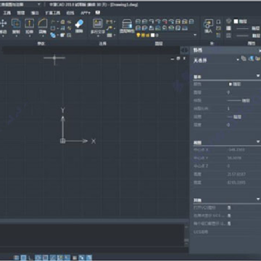Open the 工具 ribbon tab
The width and height of the screenshot is (261, 261).
click(7, 13)
